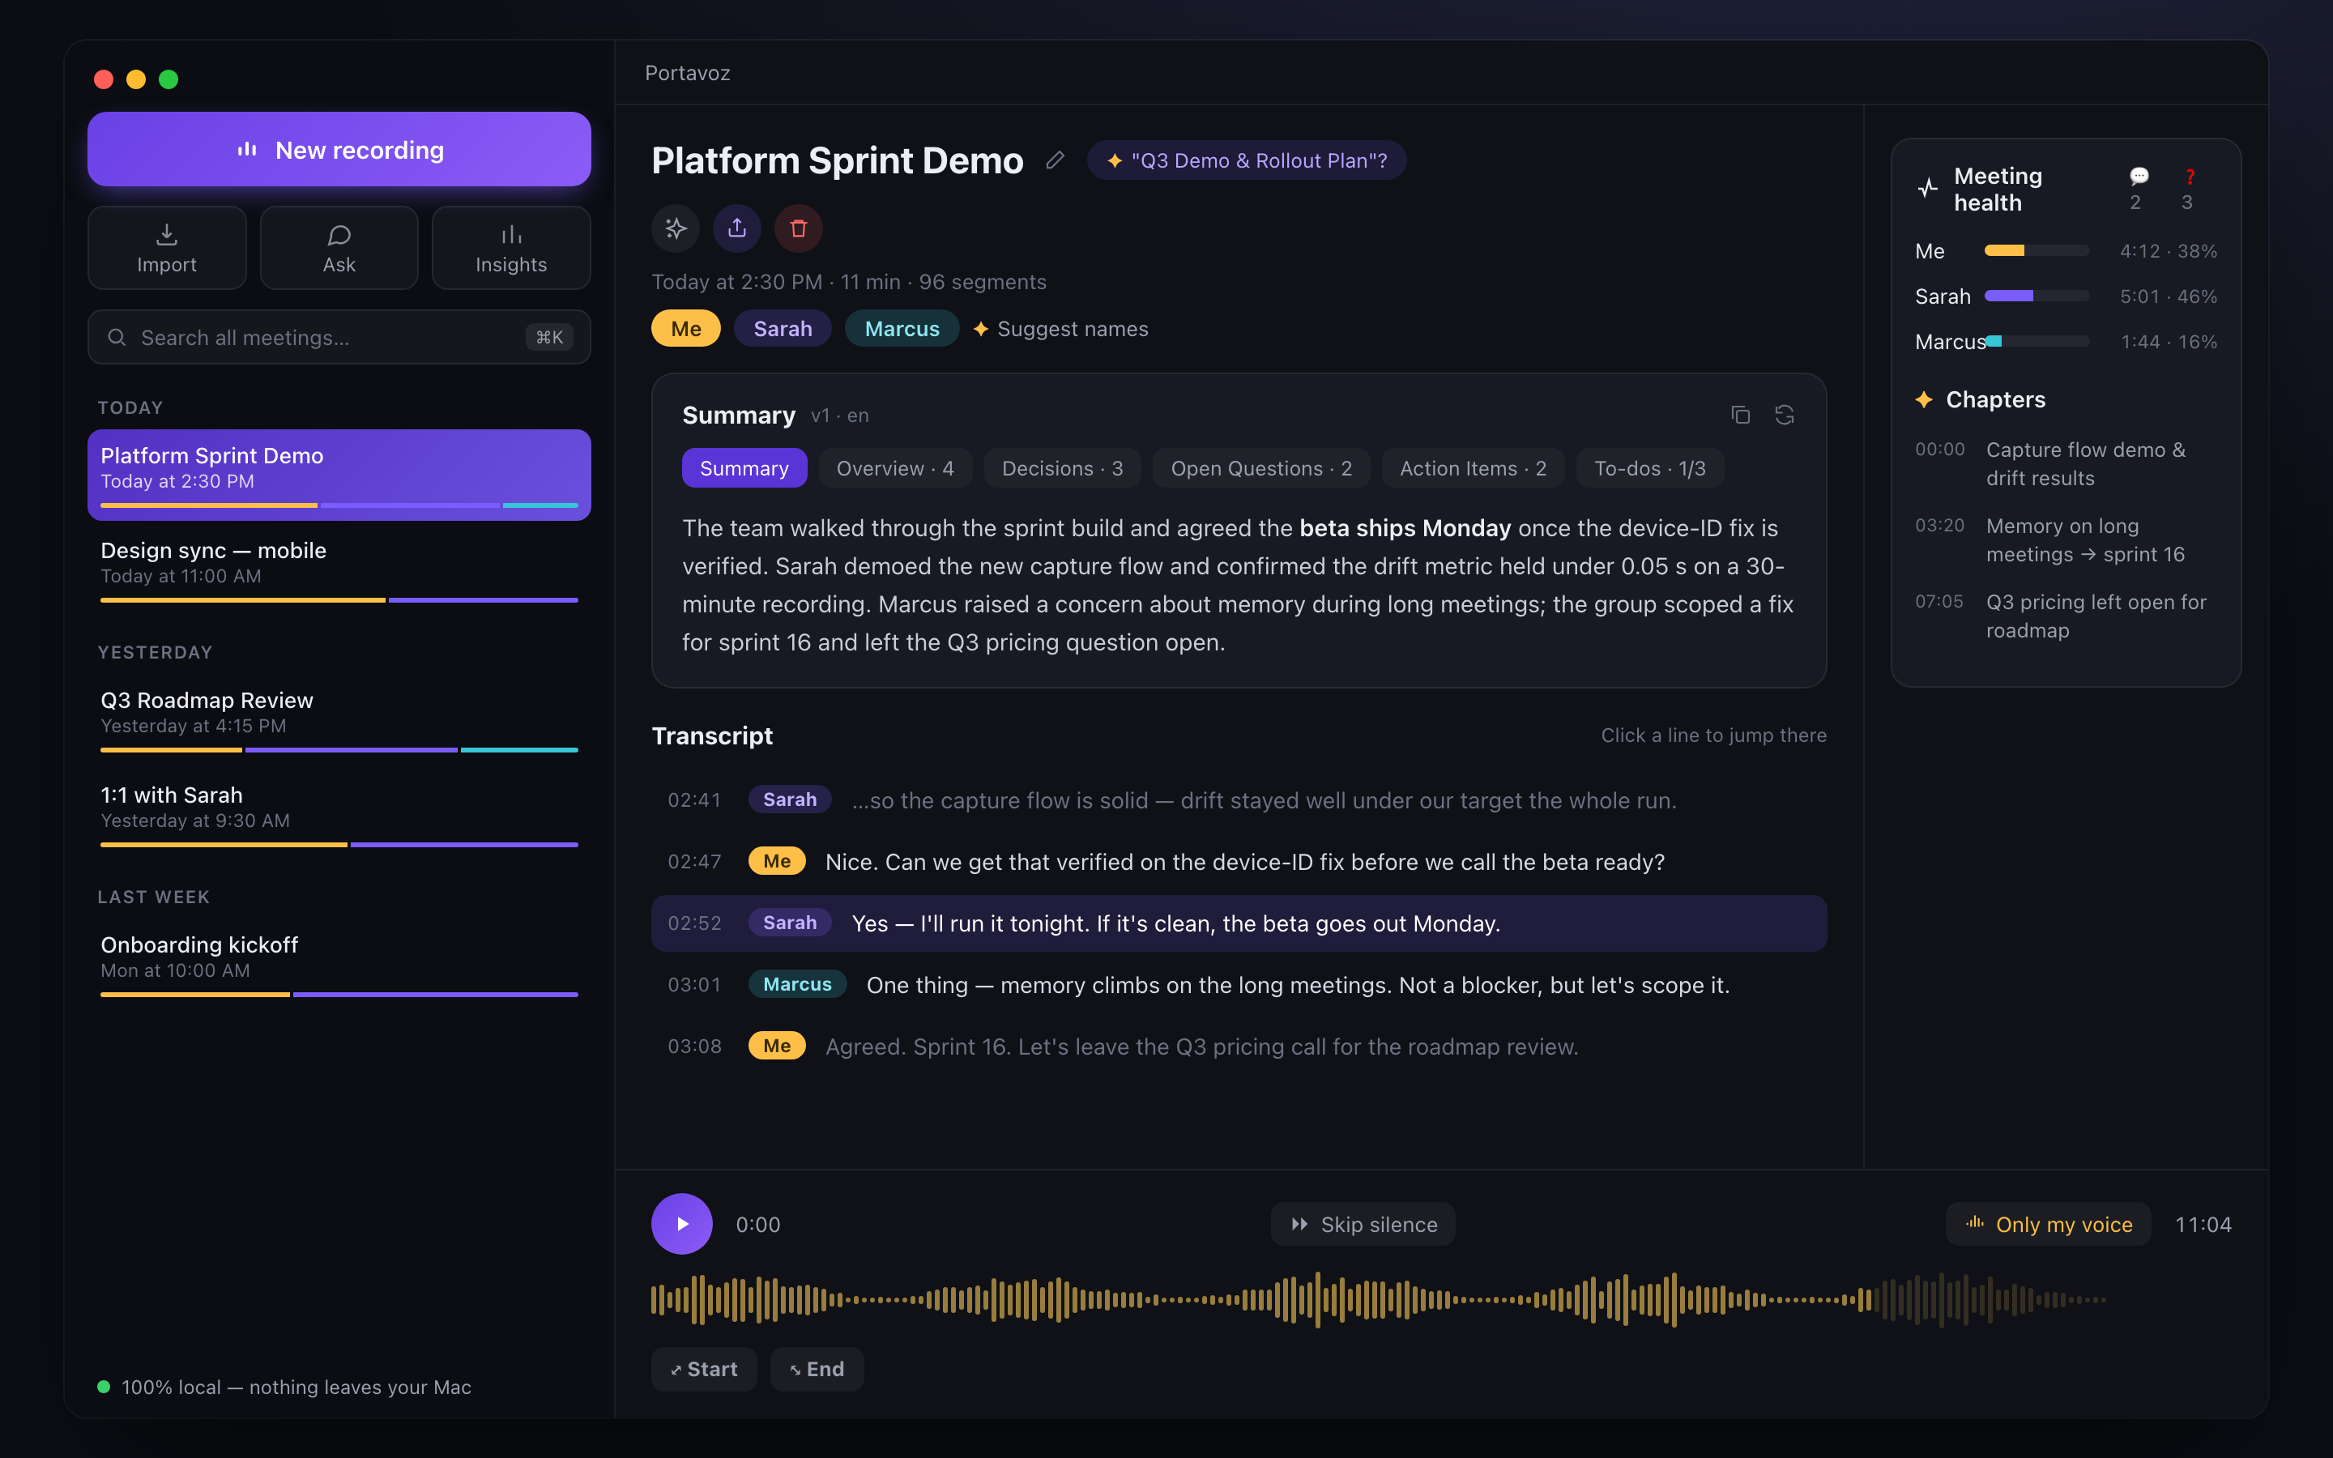Screen dimensions: 2333x1458
Task: Click Marcus talk-time bar
Action: pyautogui.click(x=2036, y=341)
